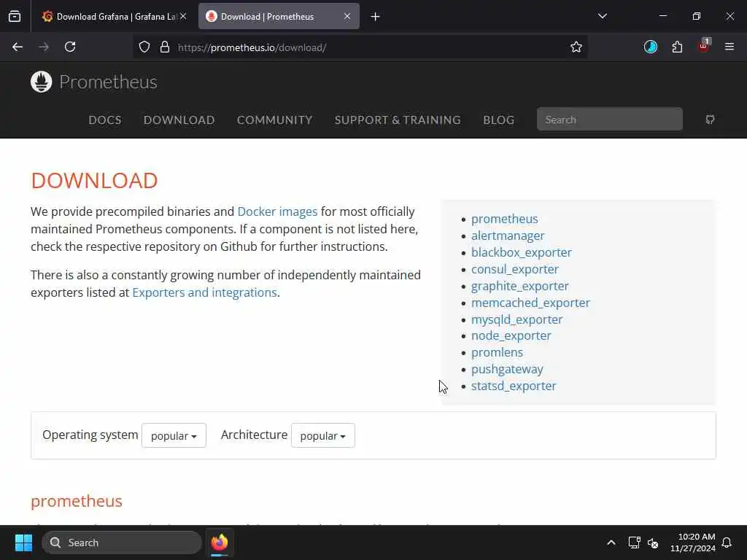Open the notifications bell icon

coord(727,542)
